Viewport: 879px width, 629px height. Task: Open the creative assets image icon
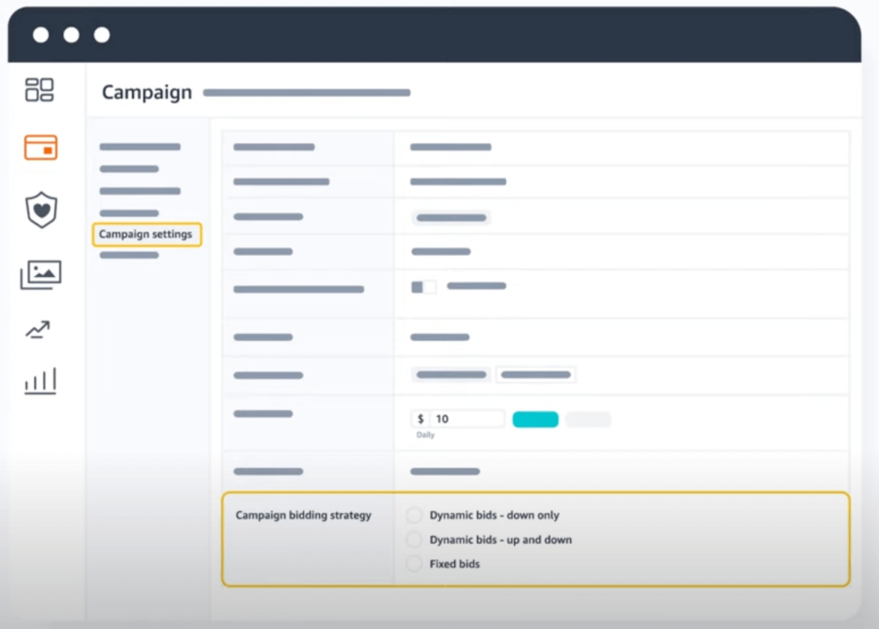click(x=41, y=274)
